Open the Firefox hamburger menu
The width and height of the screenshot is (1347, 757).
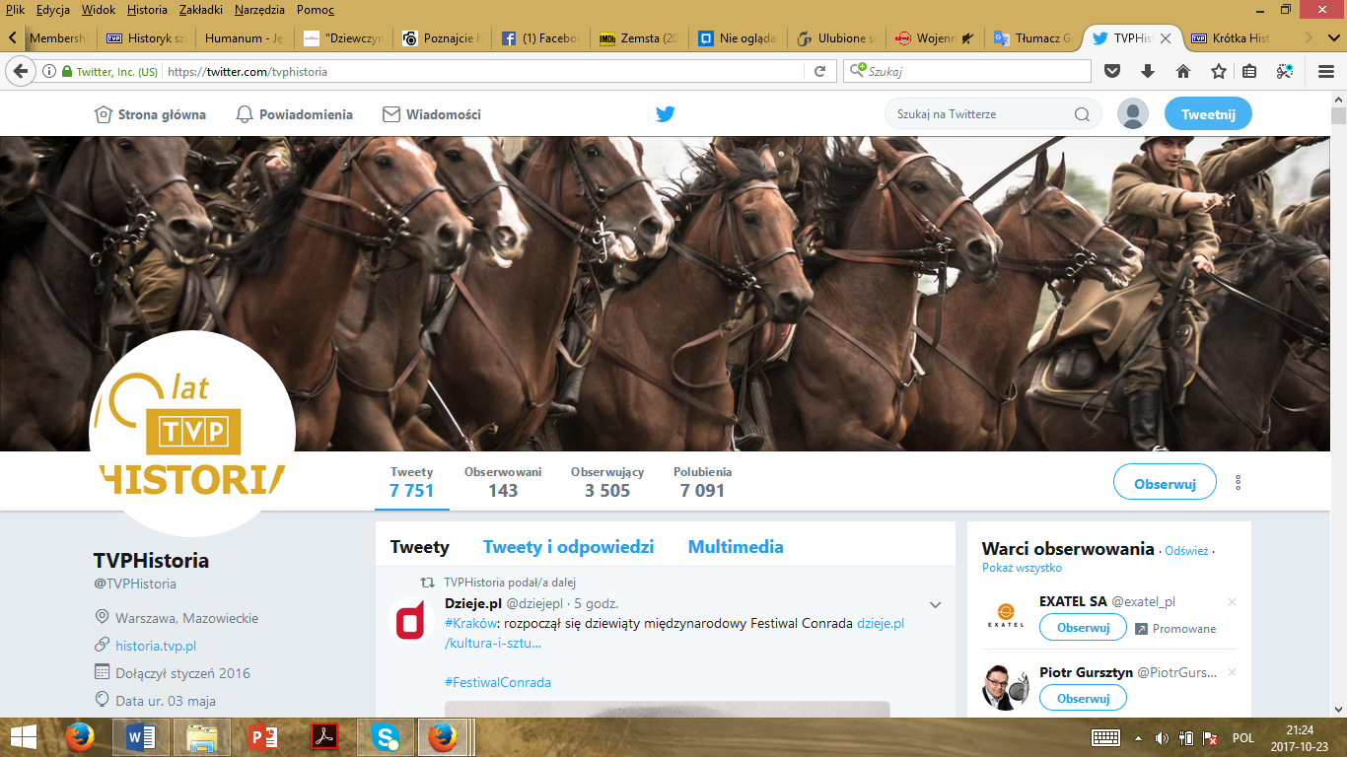tap(1326, 71)
